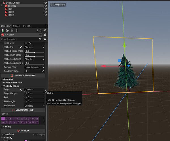Load an existing resource folder icon
Image resolution: width=170 pixels, height=141 pixels.
7,30
